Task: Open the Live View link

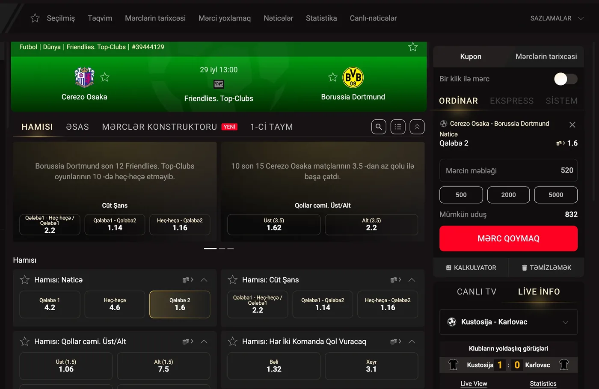Action: tap(474, 383)
